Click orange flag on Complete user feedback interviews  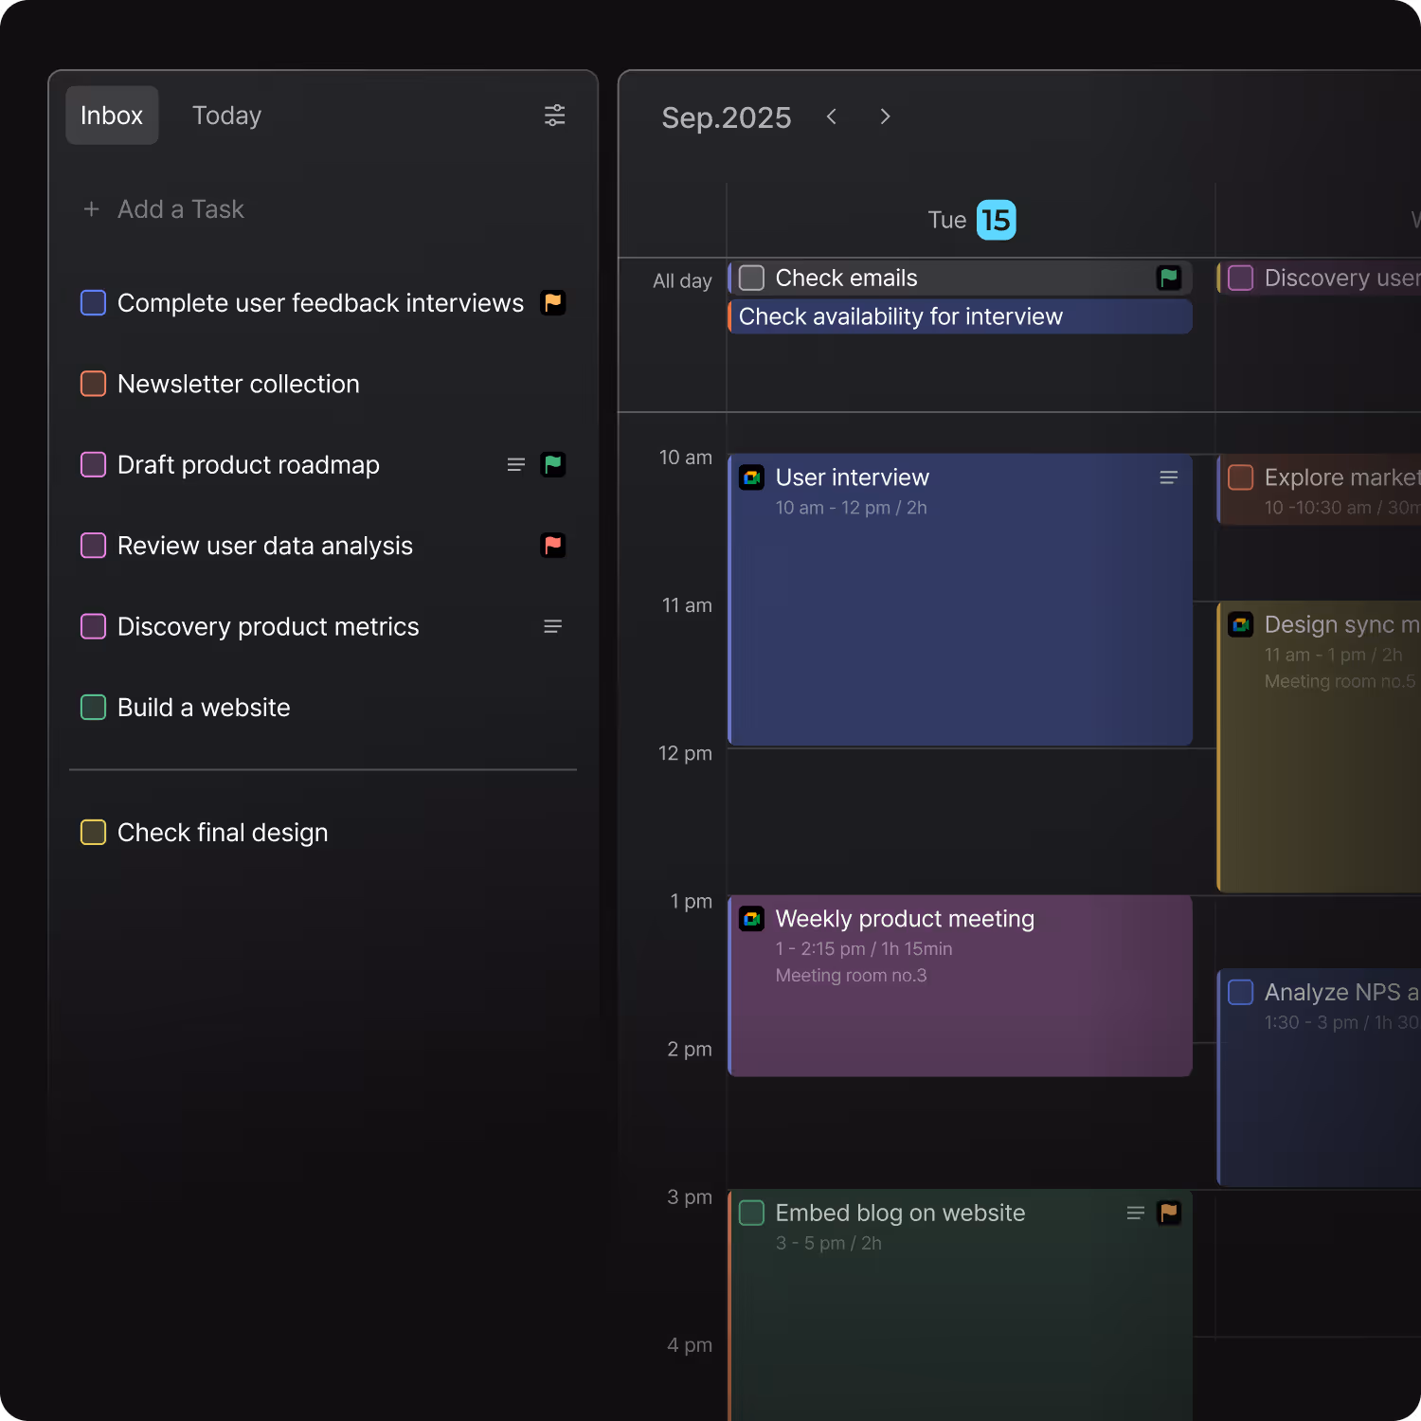pos(553,303)
